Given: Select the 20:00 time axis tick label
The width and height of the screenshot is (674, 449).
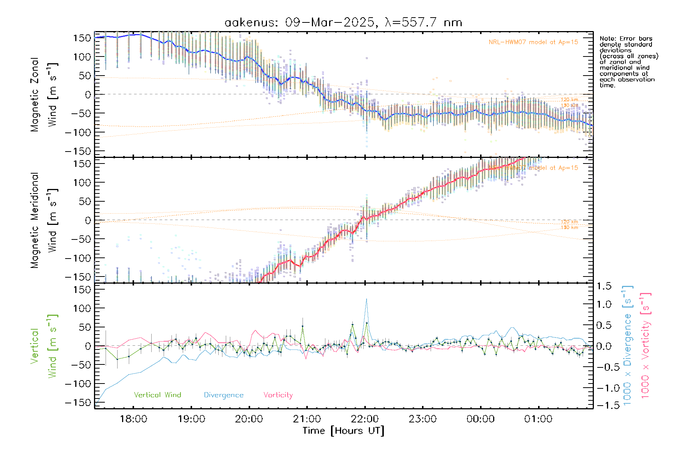Looking at the screenshot, I should pyautogui.click(x=249, y=419).
